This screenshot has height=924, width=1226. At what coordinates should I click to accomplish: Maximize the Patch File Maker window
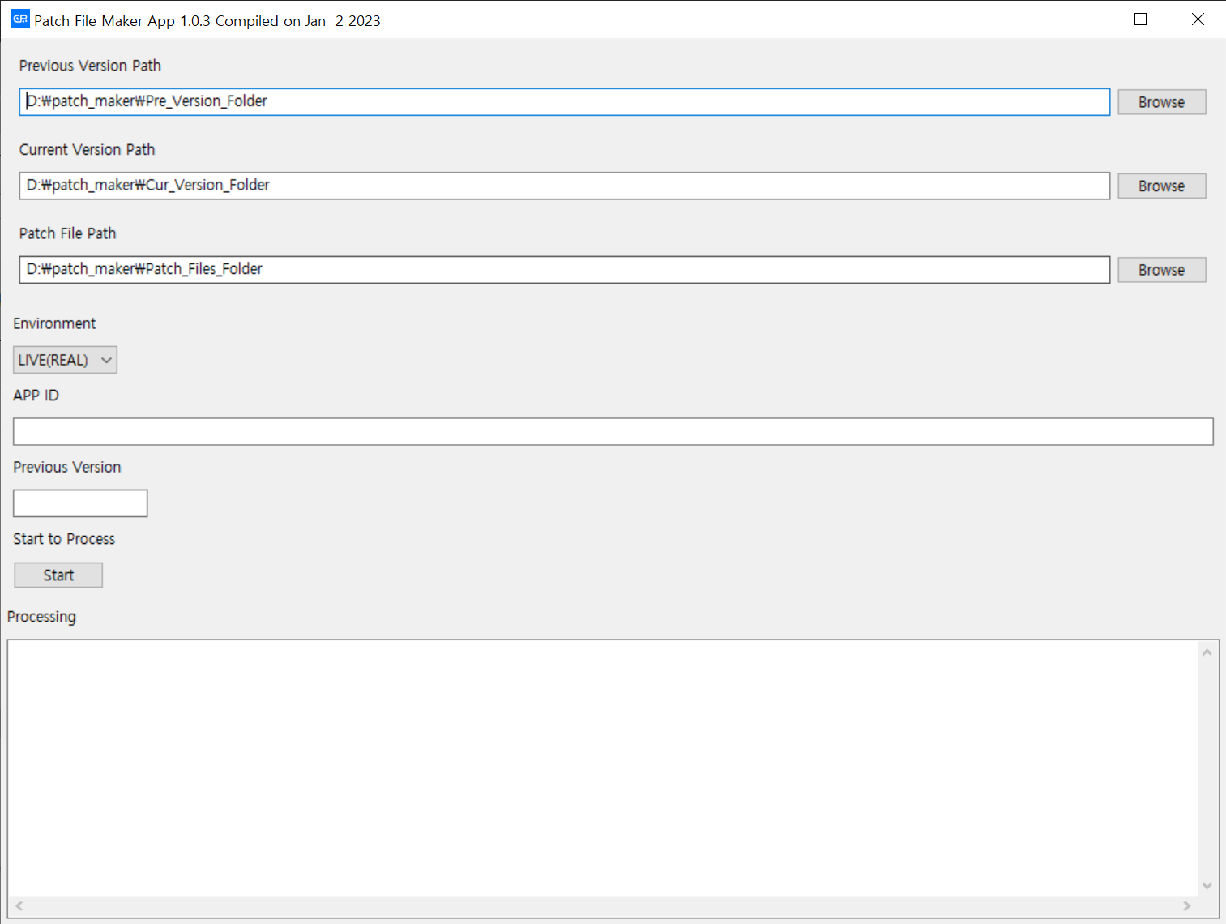click(1141, 19)
